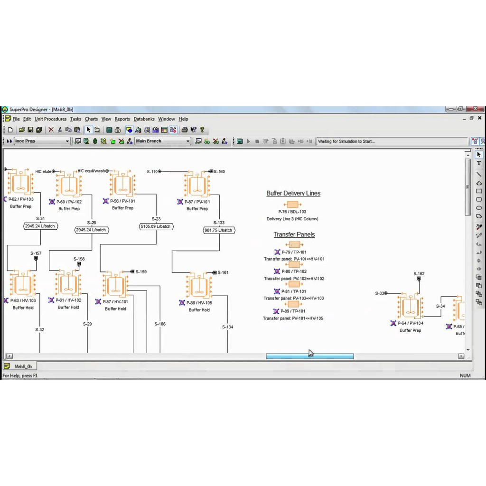The height and width of the screenshot is (486, 486).
Task: Open the Unit Procedures menu
Action: pyautogui.click(x=50, y=119)
